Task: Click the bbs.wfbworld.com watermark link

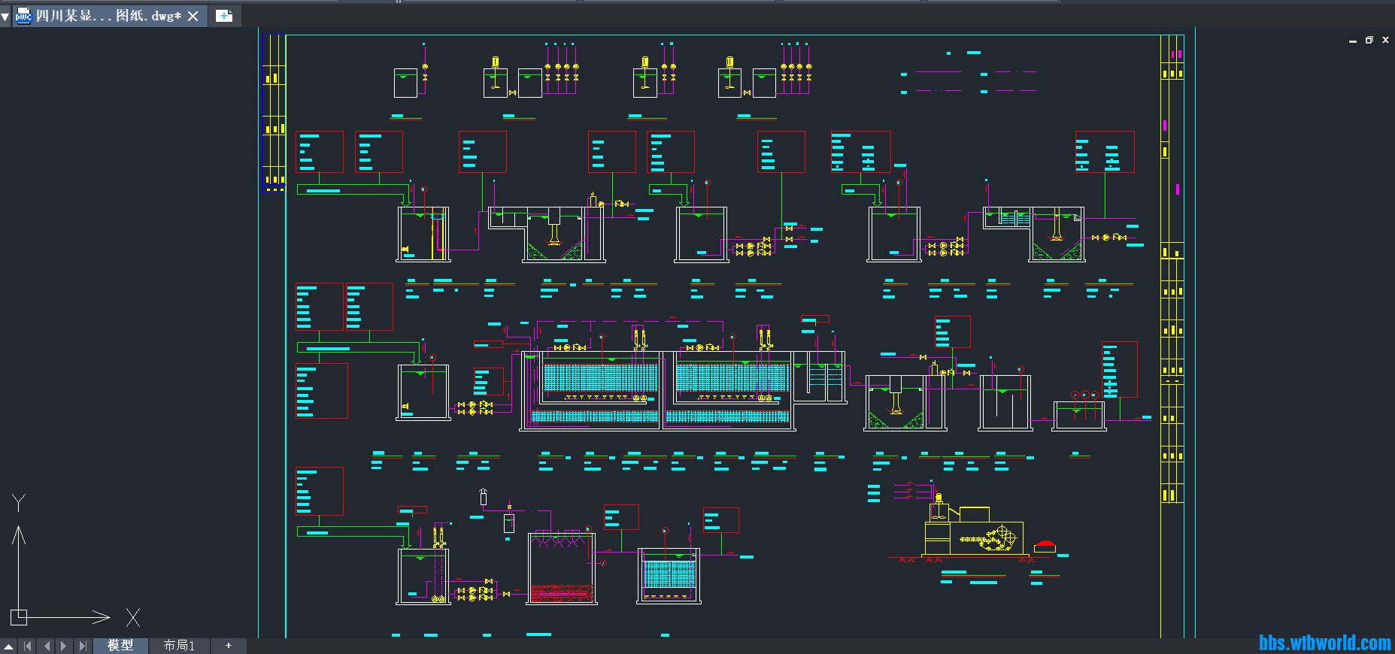Action: pos(1324,643)
